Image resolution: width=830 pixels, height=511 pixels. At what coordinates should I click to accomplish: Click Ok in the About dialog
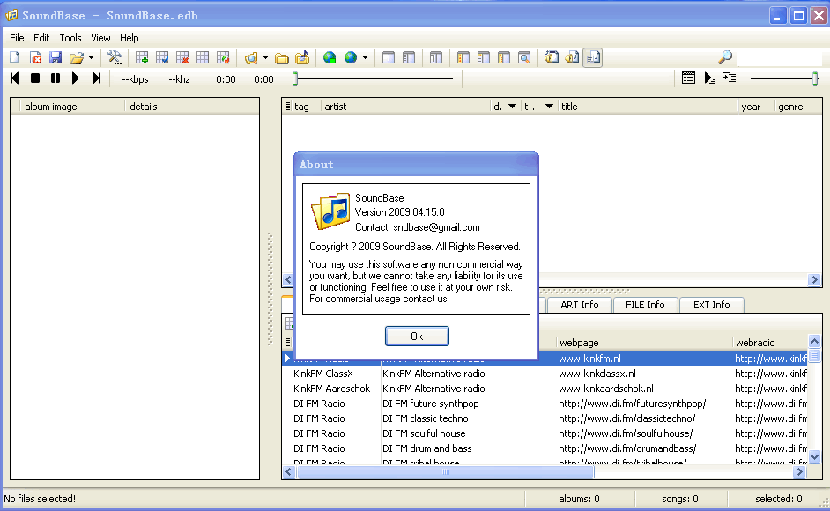coord(417,337)
